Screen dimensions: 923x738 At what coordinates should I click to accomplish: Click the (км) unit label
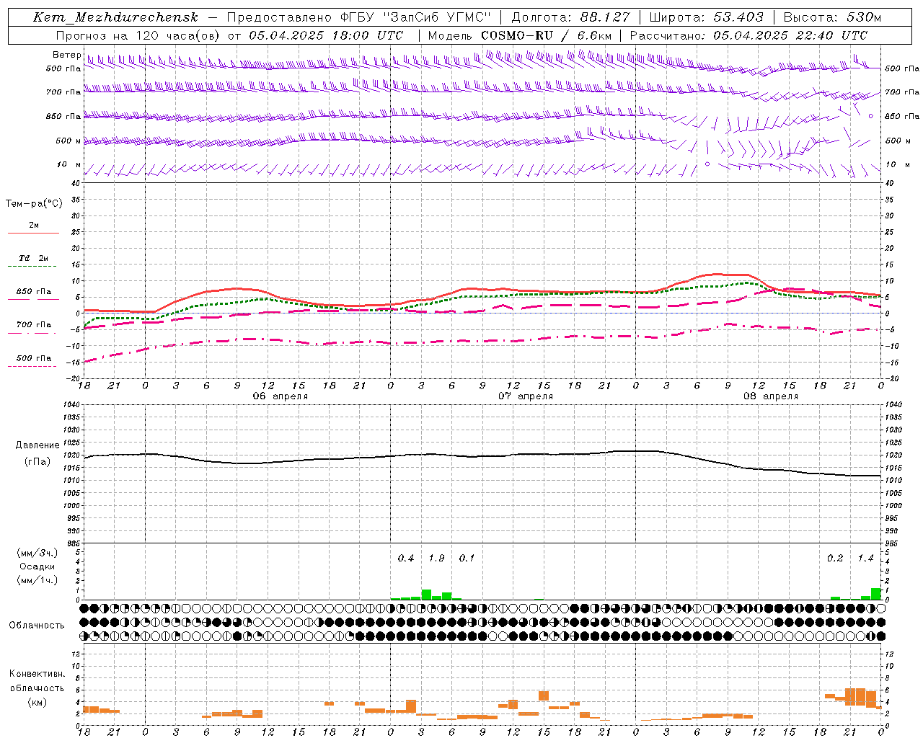(x=39, y=701)
